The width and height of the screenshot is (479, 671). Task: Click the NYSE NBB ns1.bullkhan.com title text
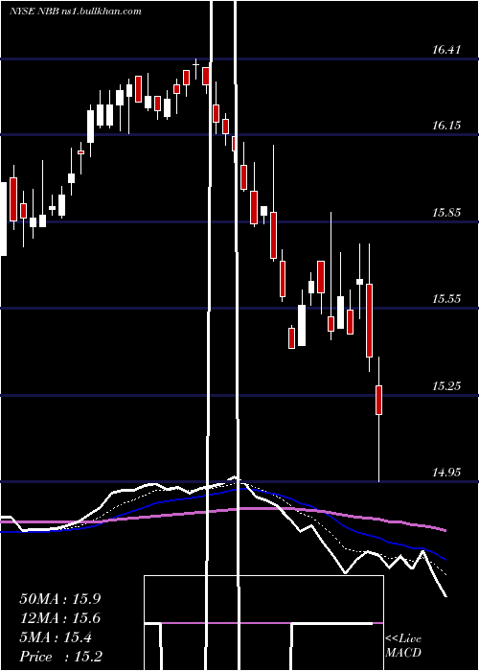76,12
